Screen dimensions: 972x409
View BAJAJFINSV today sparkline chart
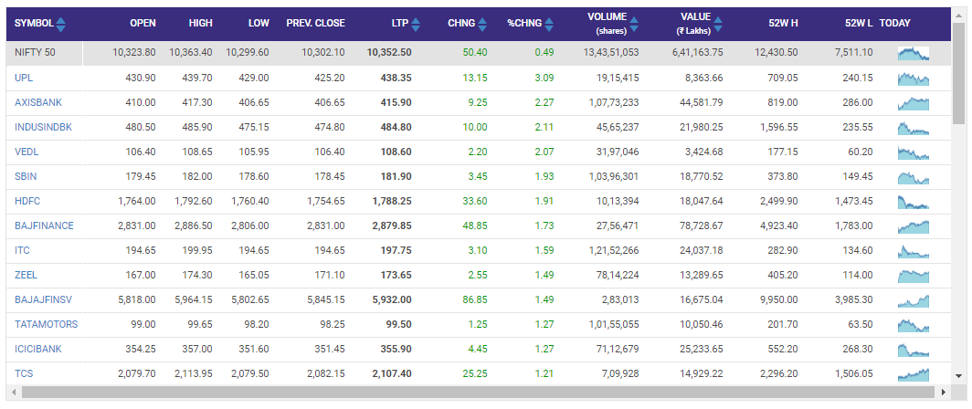[914, 300]
